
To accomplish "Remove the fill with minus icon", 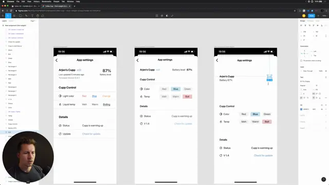I will click(326, 109).
